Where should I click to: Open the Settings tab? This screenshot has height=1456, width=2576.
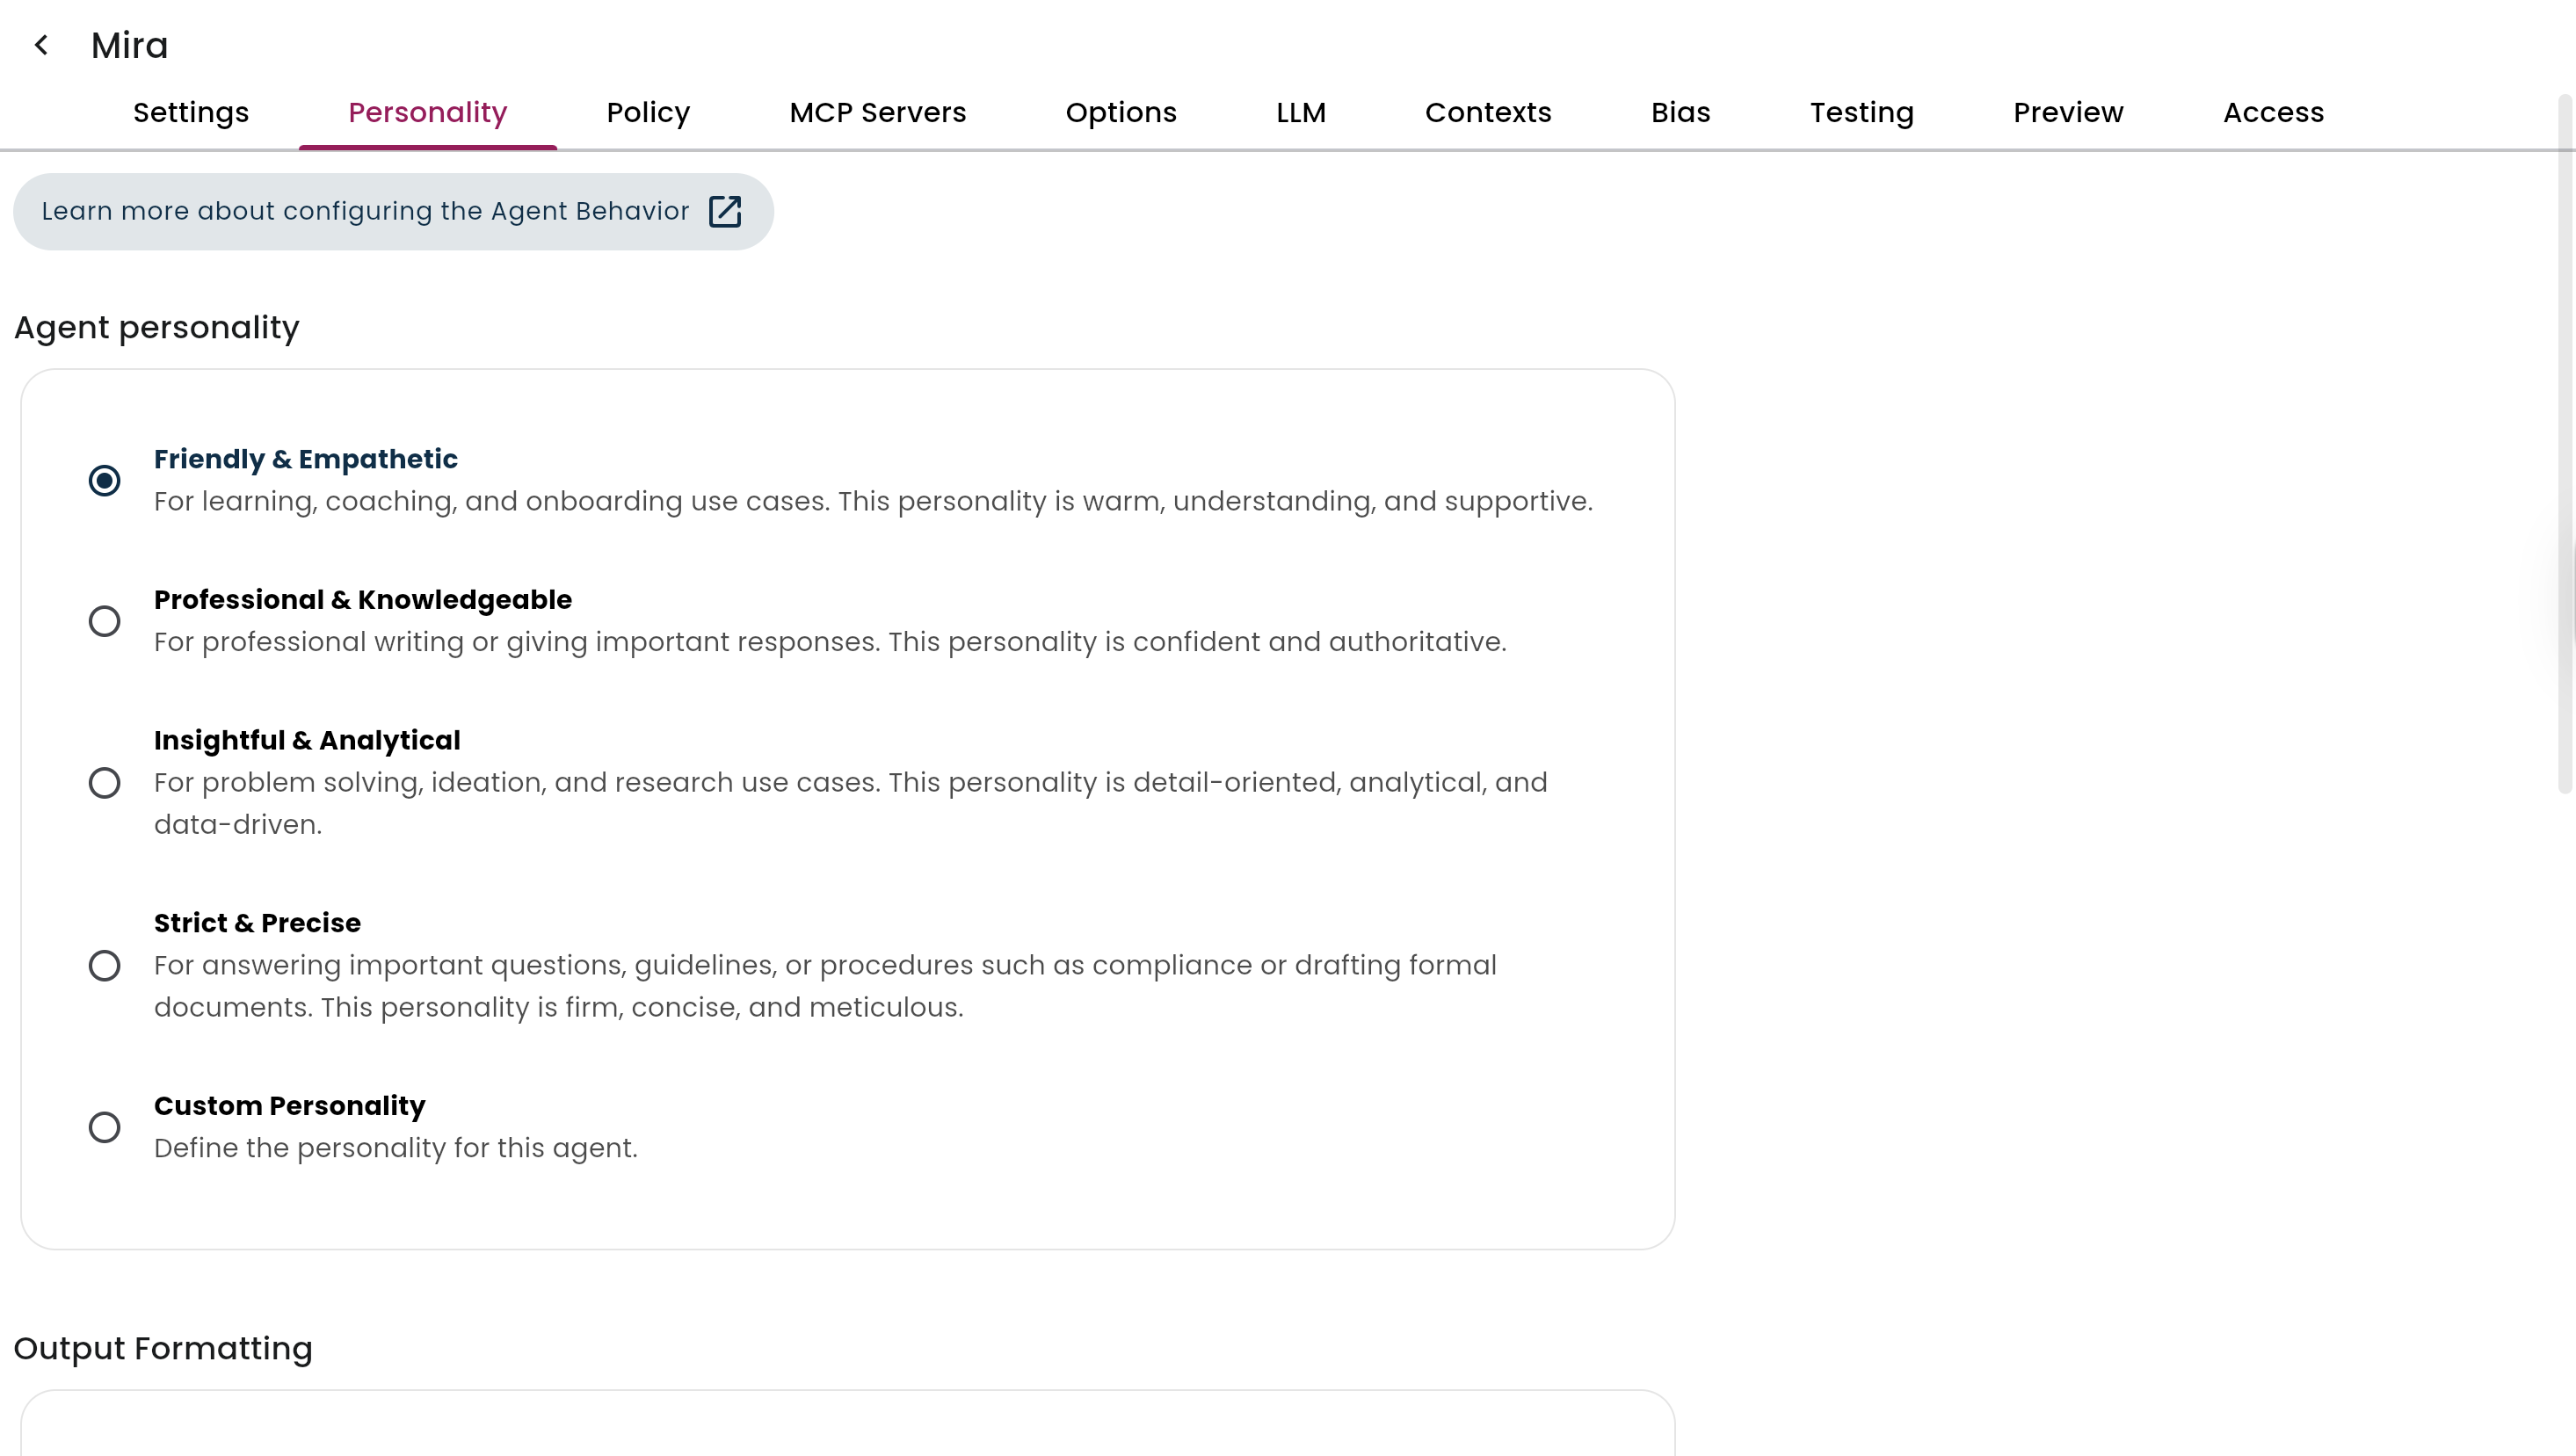pos(191,113)
